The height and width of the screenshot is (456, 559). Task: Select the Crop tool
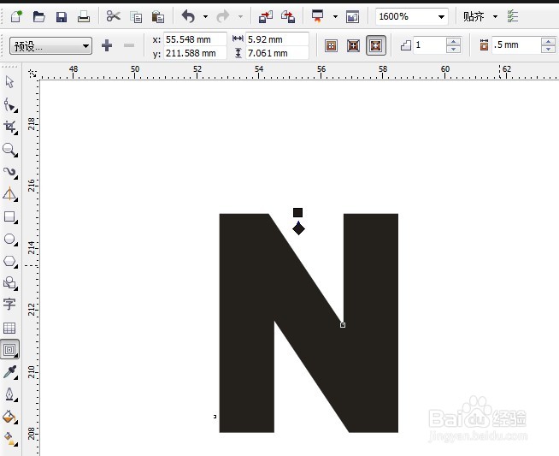(10, 127)
